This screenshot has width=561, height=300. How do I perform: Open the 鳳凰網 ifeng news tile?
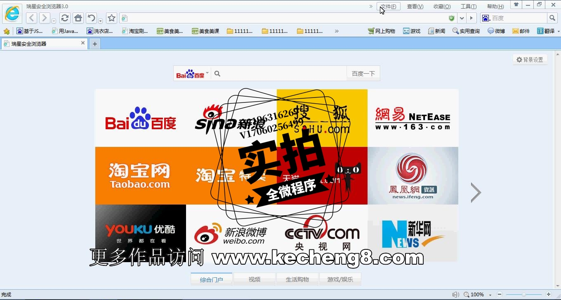pyautogui.click(x=413, y=176)
